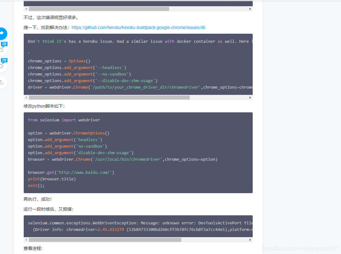Click browser.get baidu.com code line
The image size is (341, 254).
(x=71, y=173)
